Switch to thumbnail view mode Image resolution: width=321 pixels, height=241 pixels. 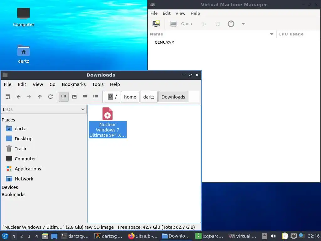(x=74, y=97)
